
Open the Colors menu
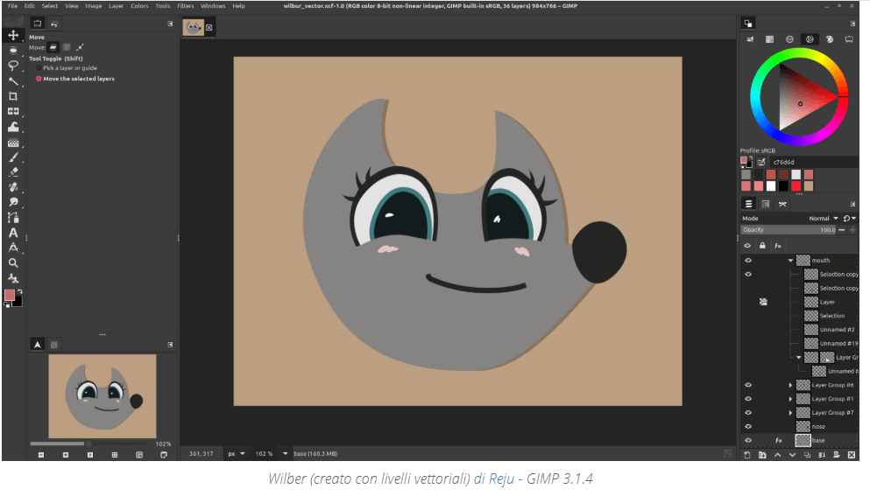139,6
